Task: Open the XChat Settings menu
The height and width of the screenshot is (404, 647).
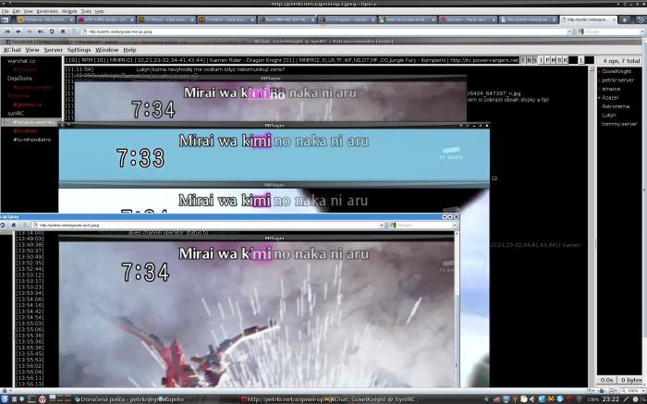Action: pyautogui.click(x=79, y=50)
